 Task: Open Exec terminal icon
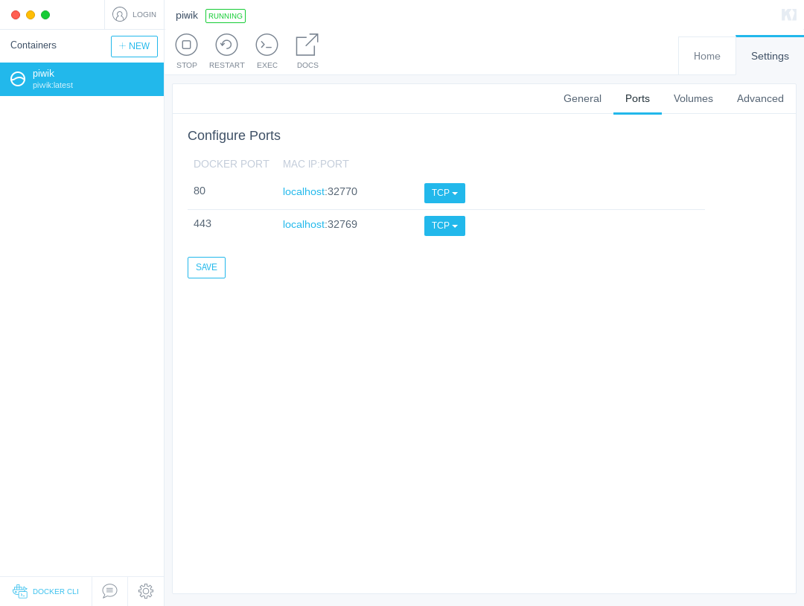tap(267, 45)
